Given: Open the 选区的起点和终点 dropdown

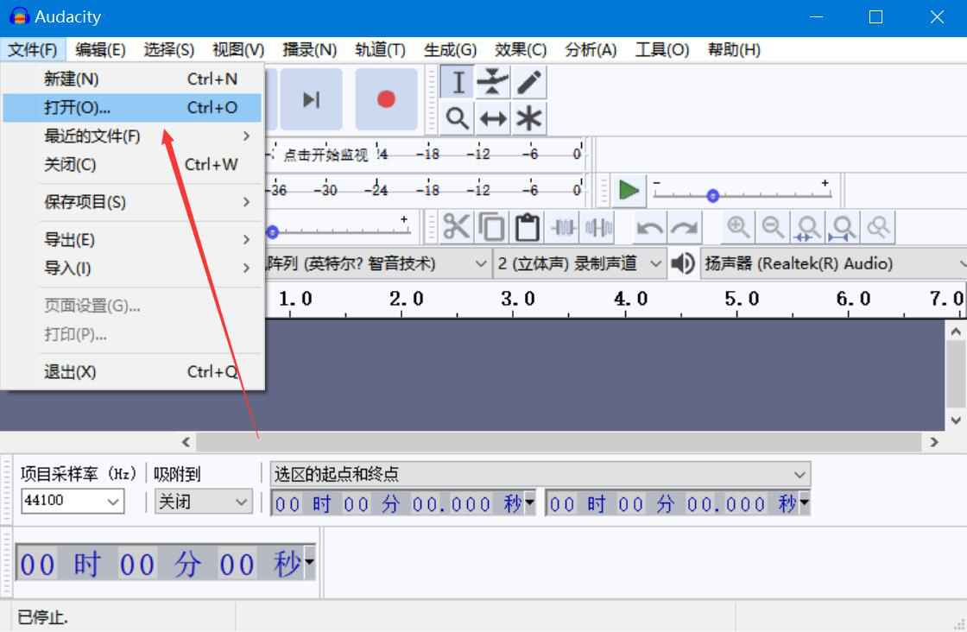Looking at the screenshot, I should click(540, 474).
